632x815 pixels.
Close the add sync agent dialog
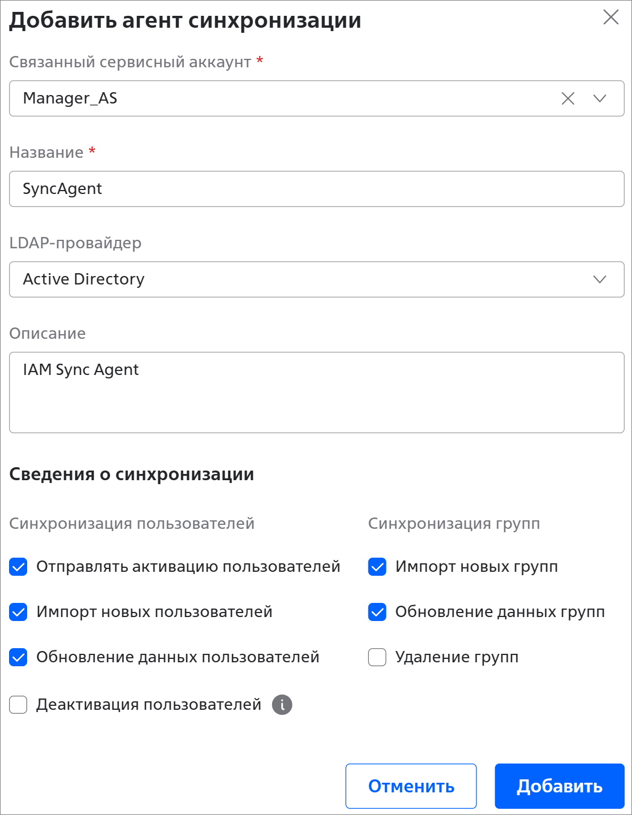[x=611, y=18]
